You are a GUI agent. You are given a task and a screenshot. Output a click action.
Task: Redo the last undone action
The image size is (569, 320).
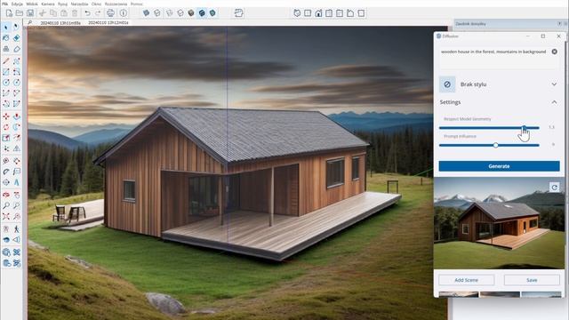coord(98,13)
